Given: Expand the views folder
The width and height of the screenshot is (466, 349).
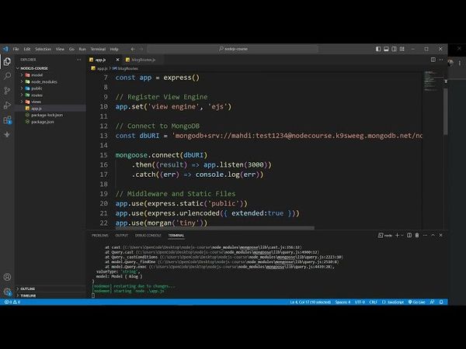Looking at the screenshot, I should (22, 102).
